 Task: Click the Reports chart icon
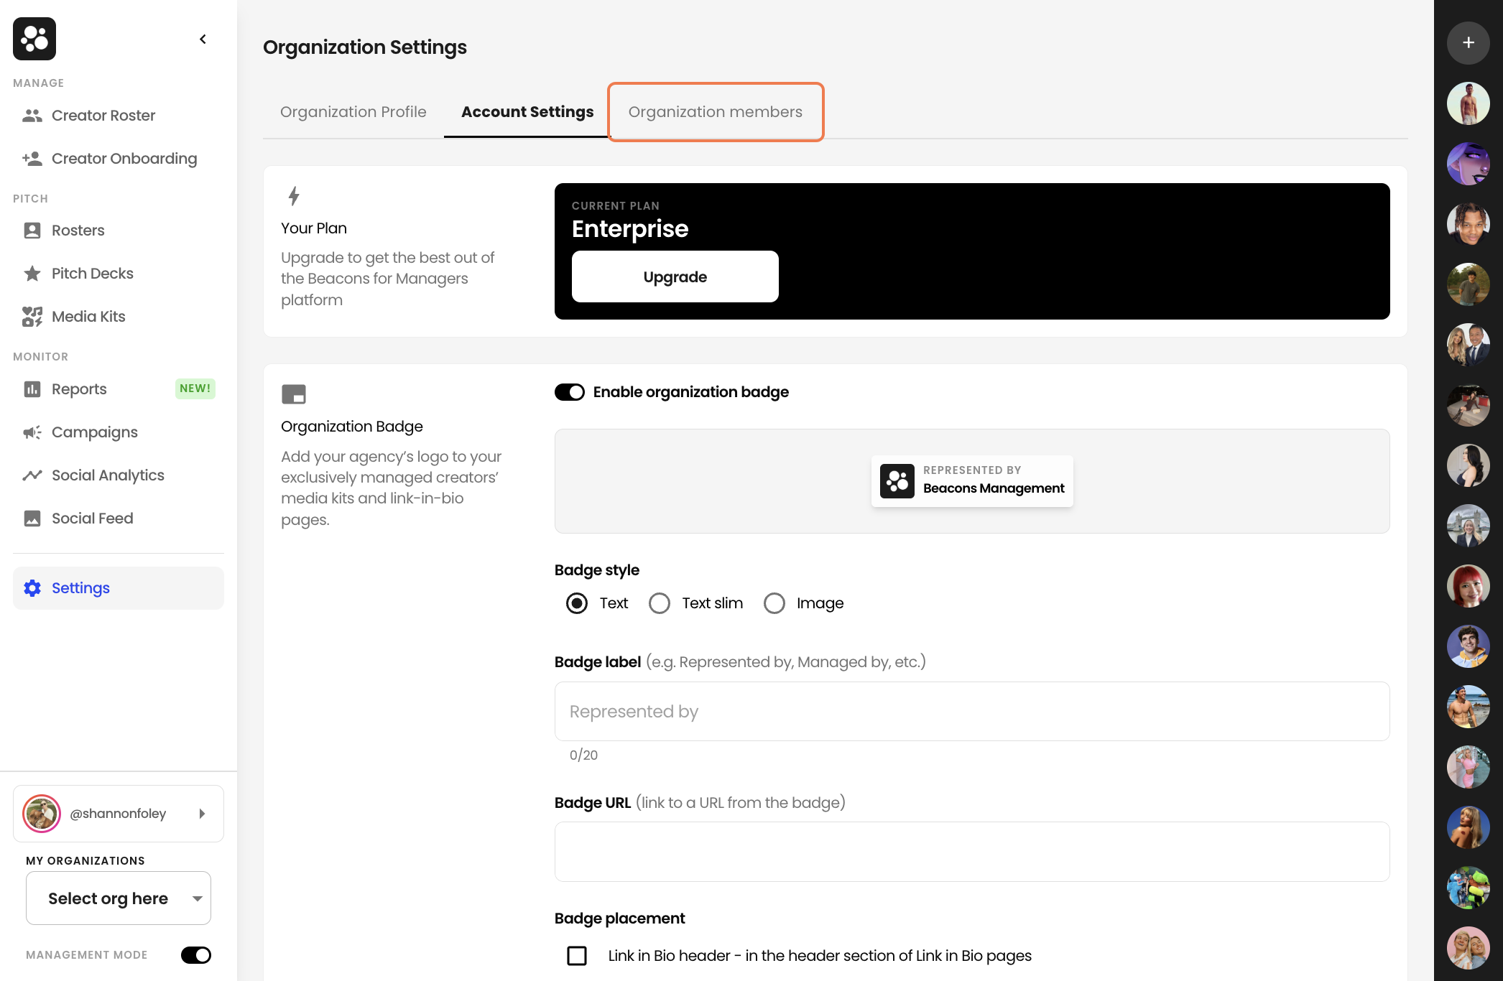pos(32,389)
